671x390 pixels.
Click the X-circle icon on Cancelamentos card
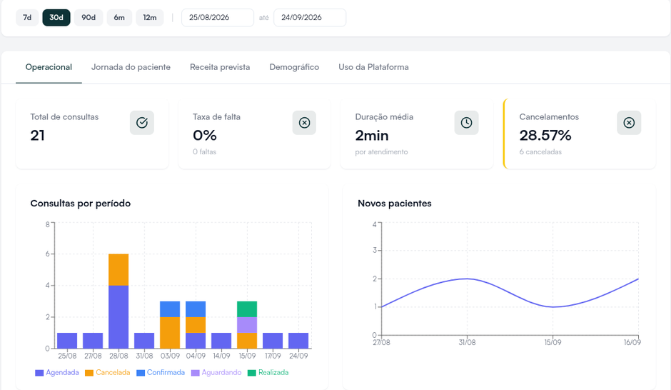pyautogui.click(x=629, y=123)
